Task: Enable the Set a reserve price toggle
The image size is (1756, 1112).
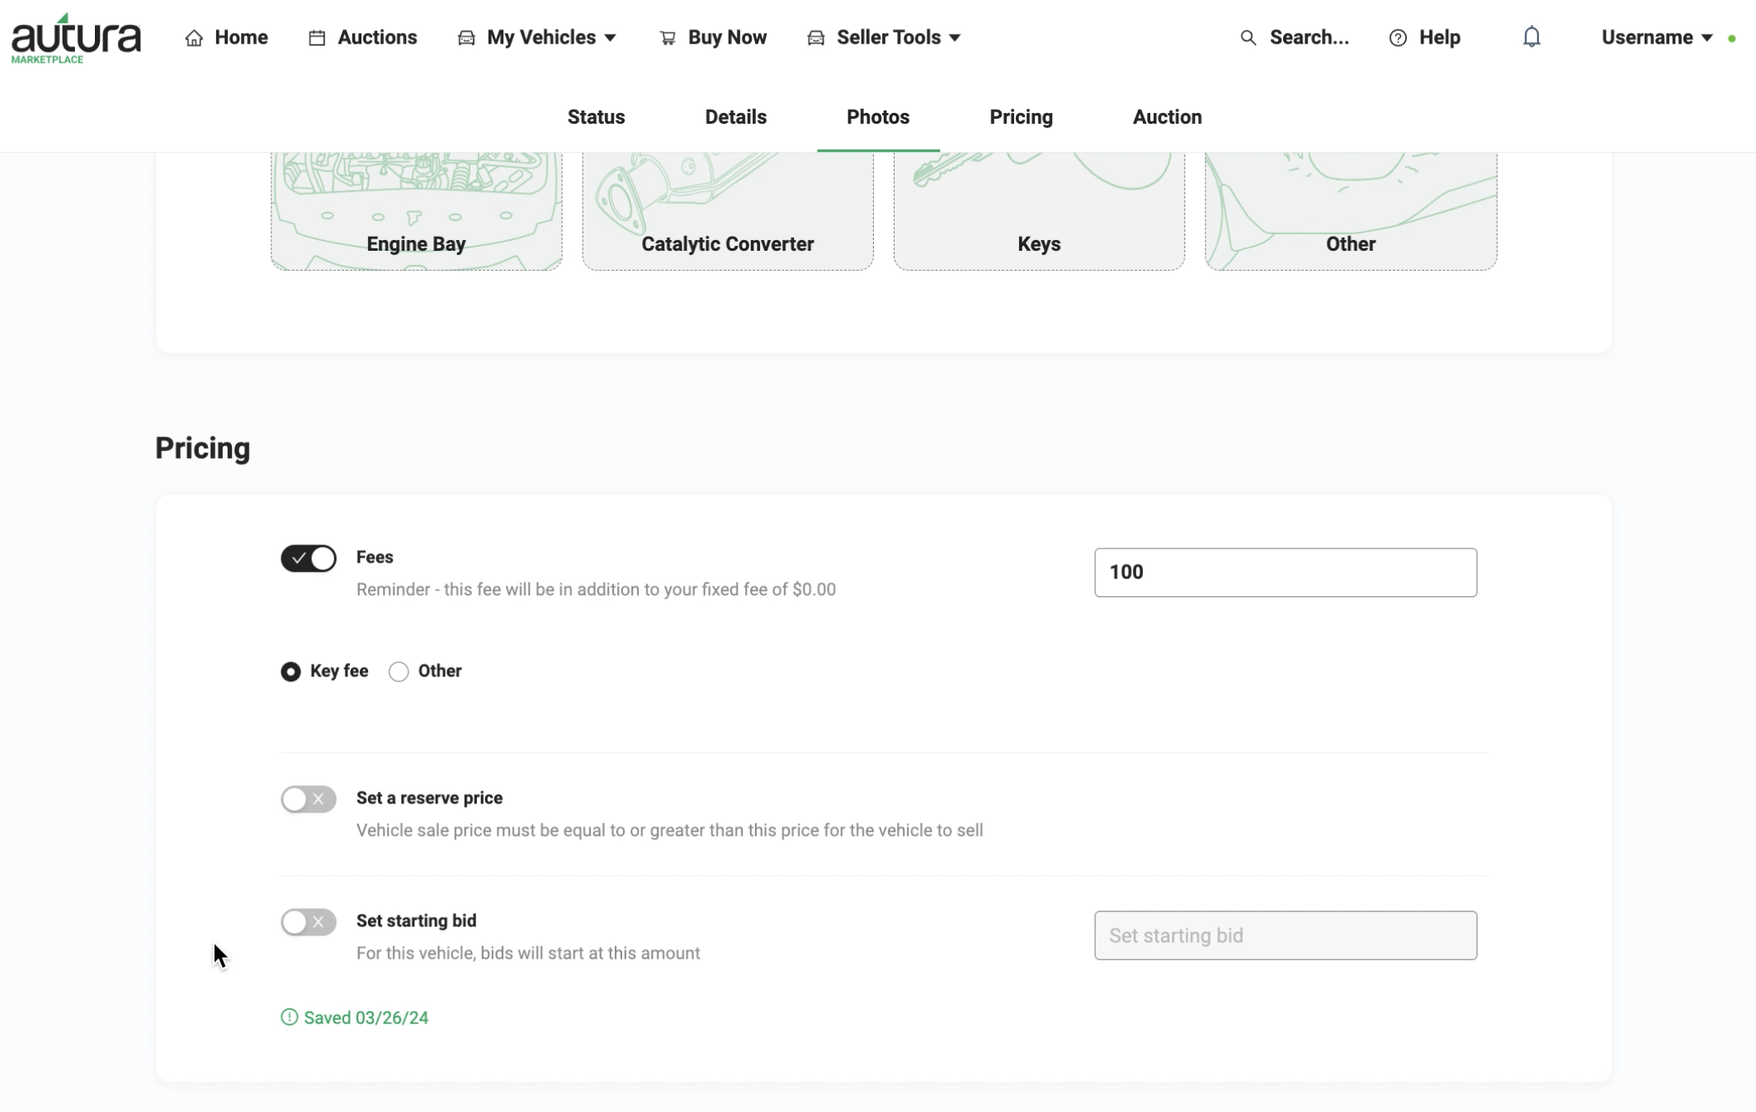Action: (309, 799)
